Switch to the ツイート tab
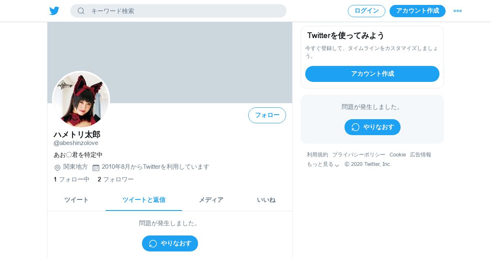 pyautogui.click(x=77, y=200)
